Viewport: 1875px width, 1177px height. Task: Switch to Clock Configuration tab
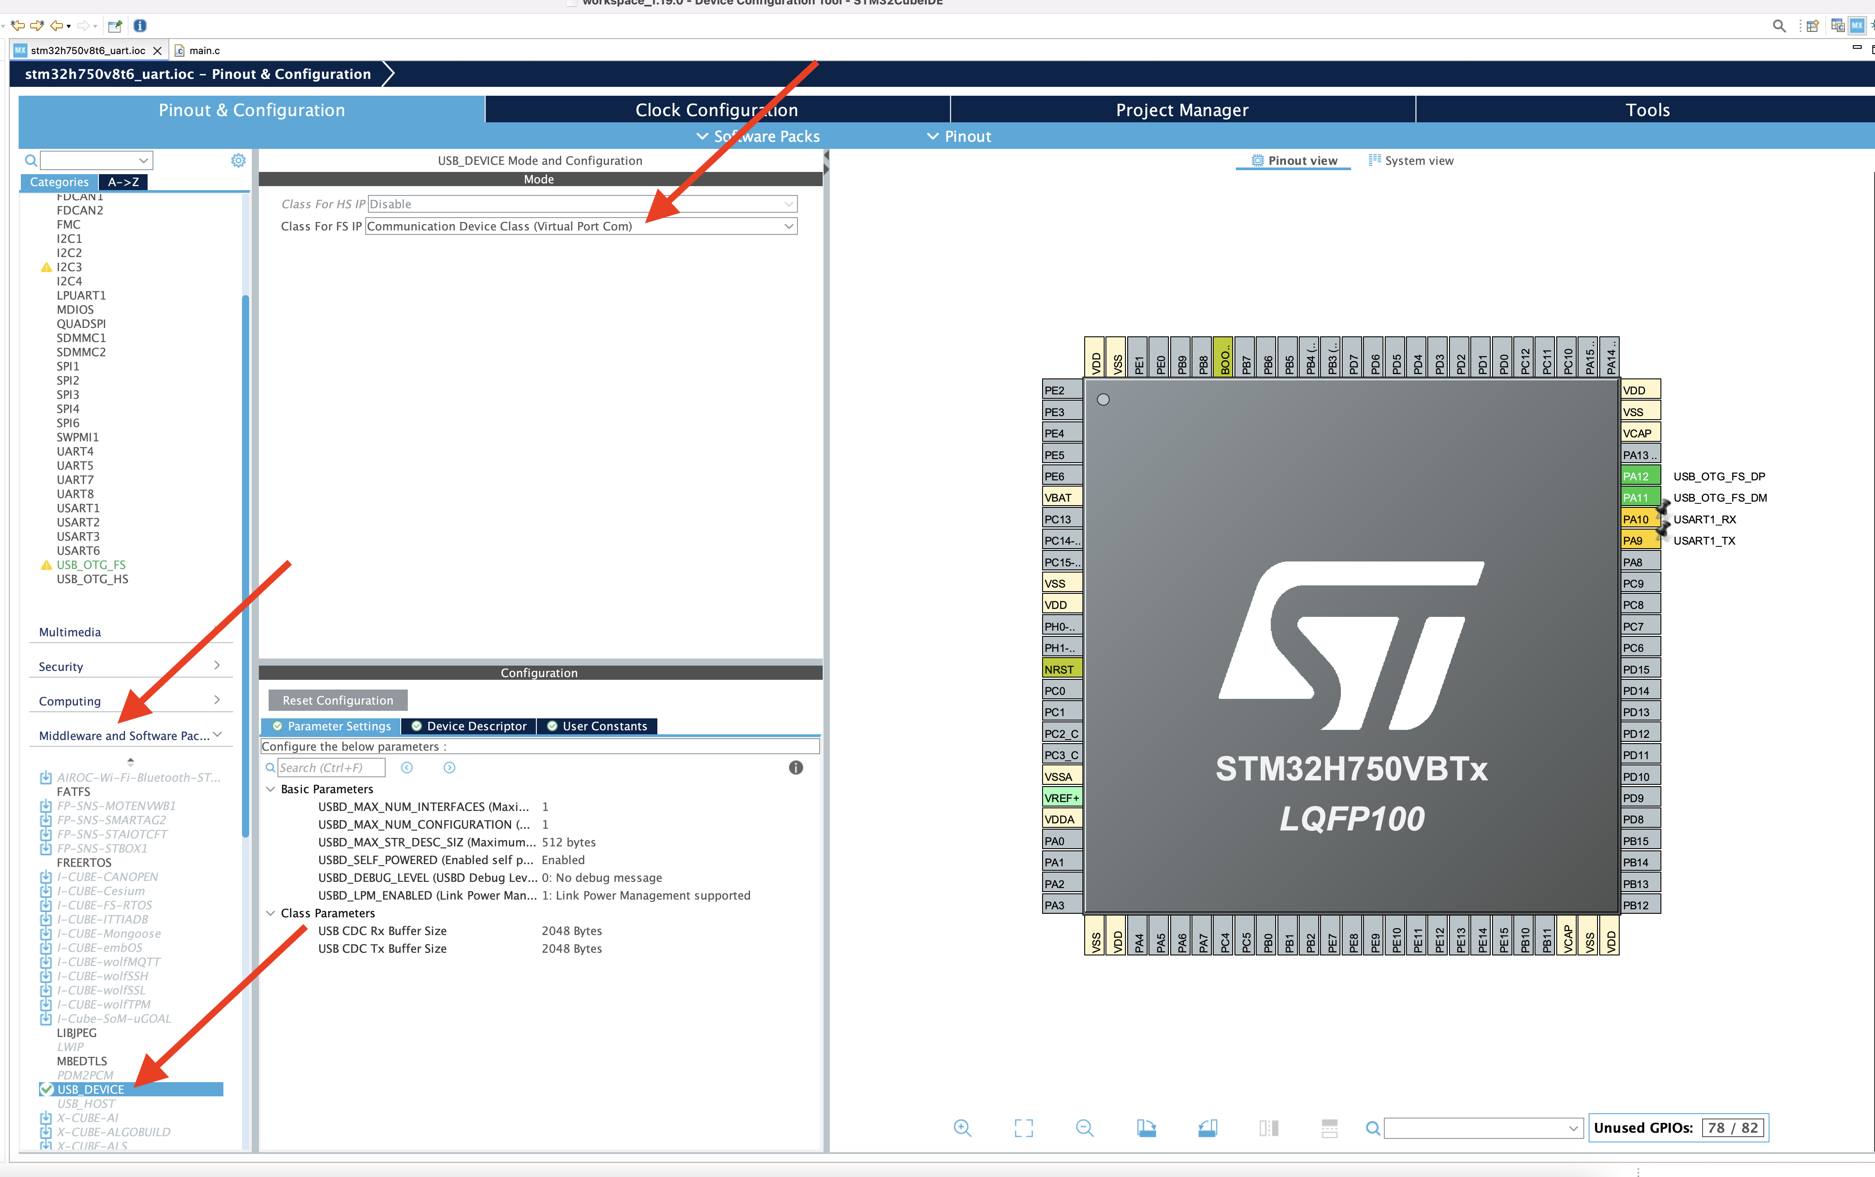click(x=717, y=110)
